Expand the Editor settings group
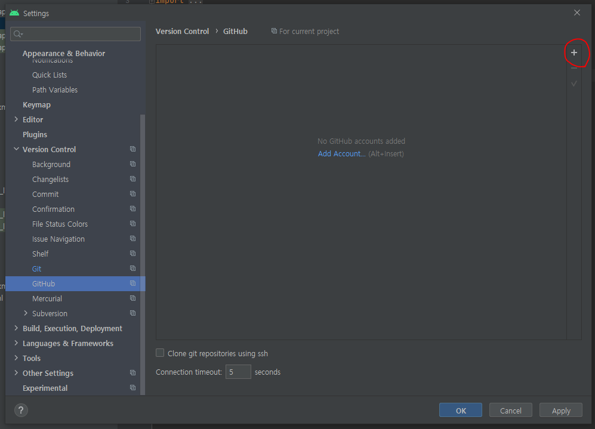 [16, 119]
